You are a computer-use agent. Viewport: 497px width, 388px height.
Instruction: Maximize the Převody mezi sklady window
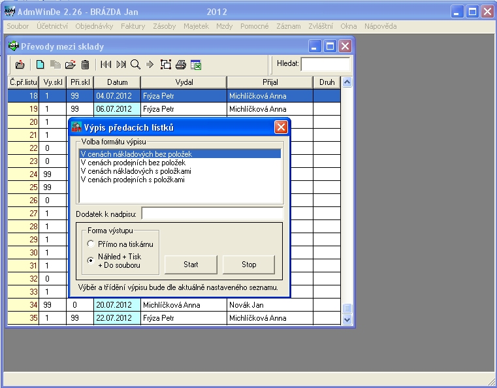tap(330, 46)
